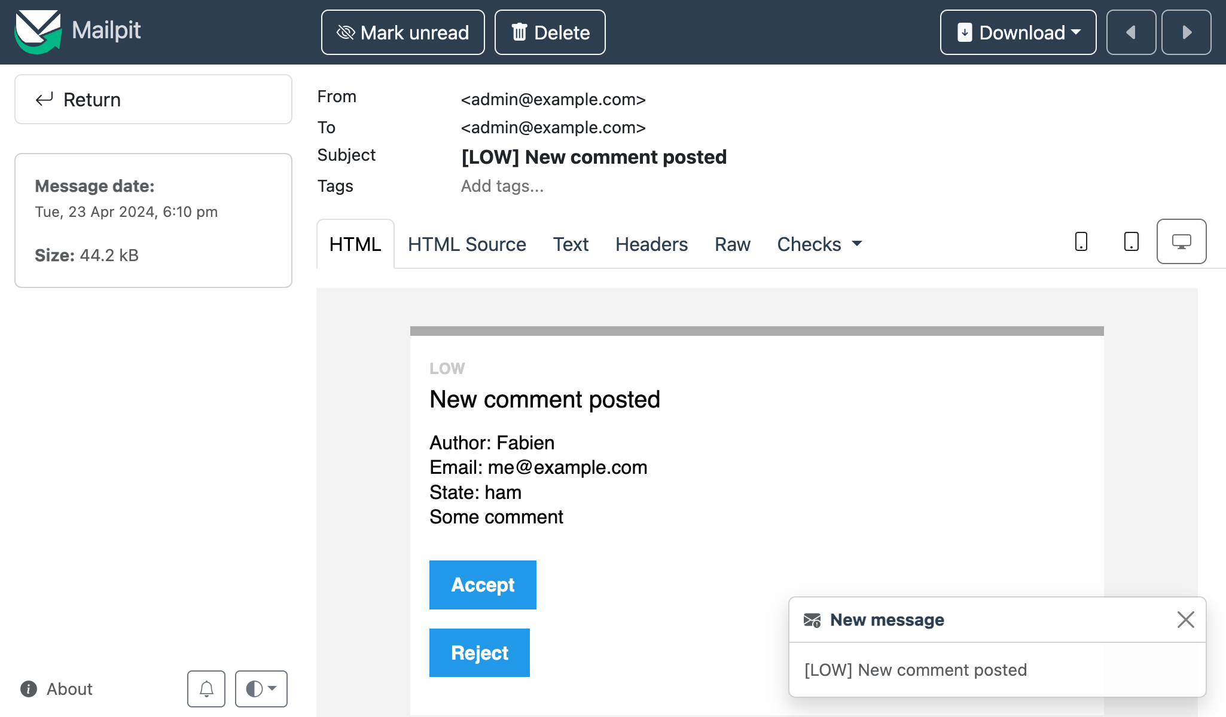
Task: Expand the Checks dropdown
Action: [x=819, y=244]
